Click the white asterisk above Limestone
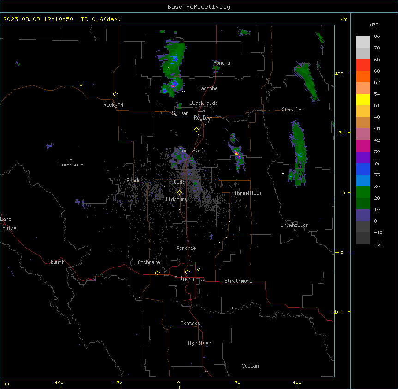The height and width of the screenshot is (389, 398). 71,160
